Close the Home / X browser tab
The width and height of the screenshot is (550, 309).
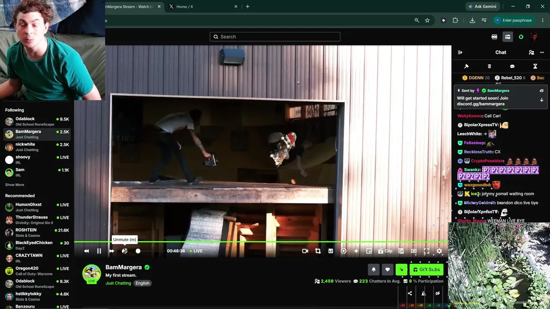[x=236, y=6]
